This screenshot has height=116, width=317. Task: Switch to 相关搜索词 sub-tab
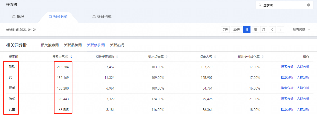50,45
